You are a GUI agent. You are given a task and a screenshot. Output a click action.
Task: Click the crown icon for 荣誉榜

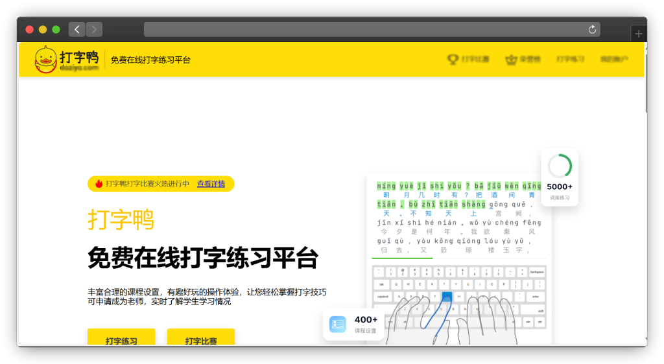pyautogui.click(x=509, y=60)
